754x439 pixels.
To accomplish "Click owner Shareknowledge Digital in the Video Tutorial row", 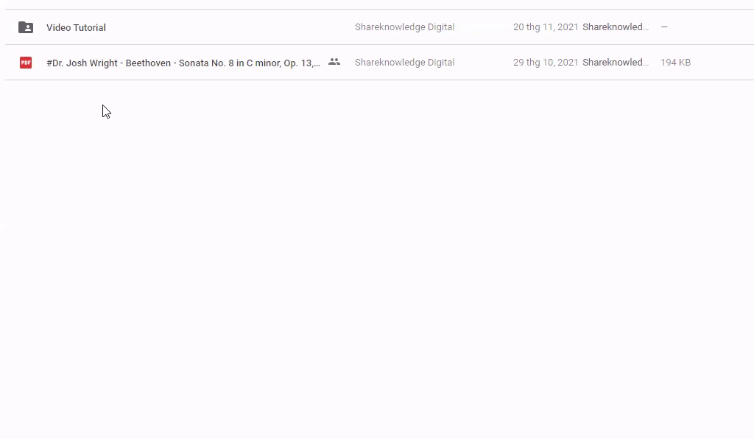I will tap(404, 27).
